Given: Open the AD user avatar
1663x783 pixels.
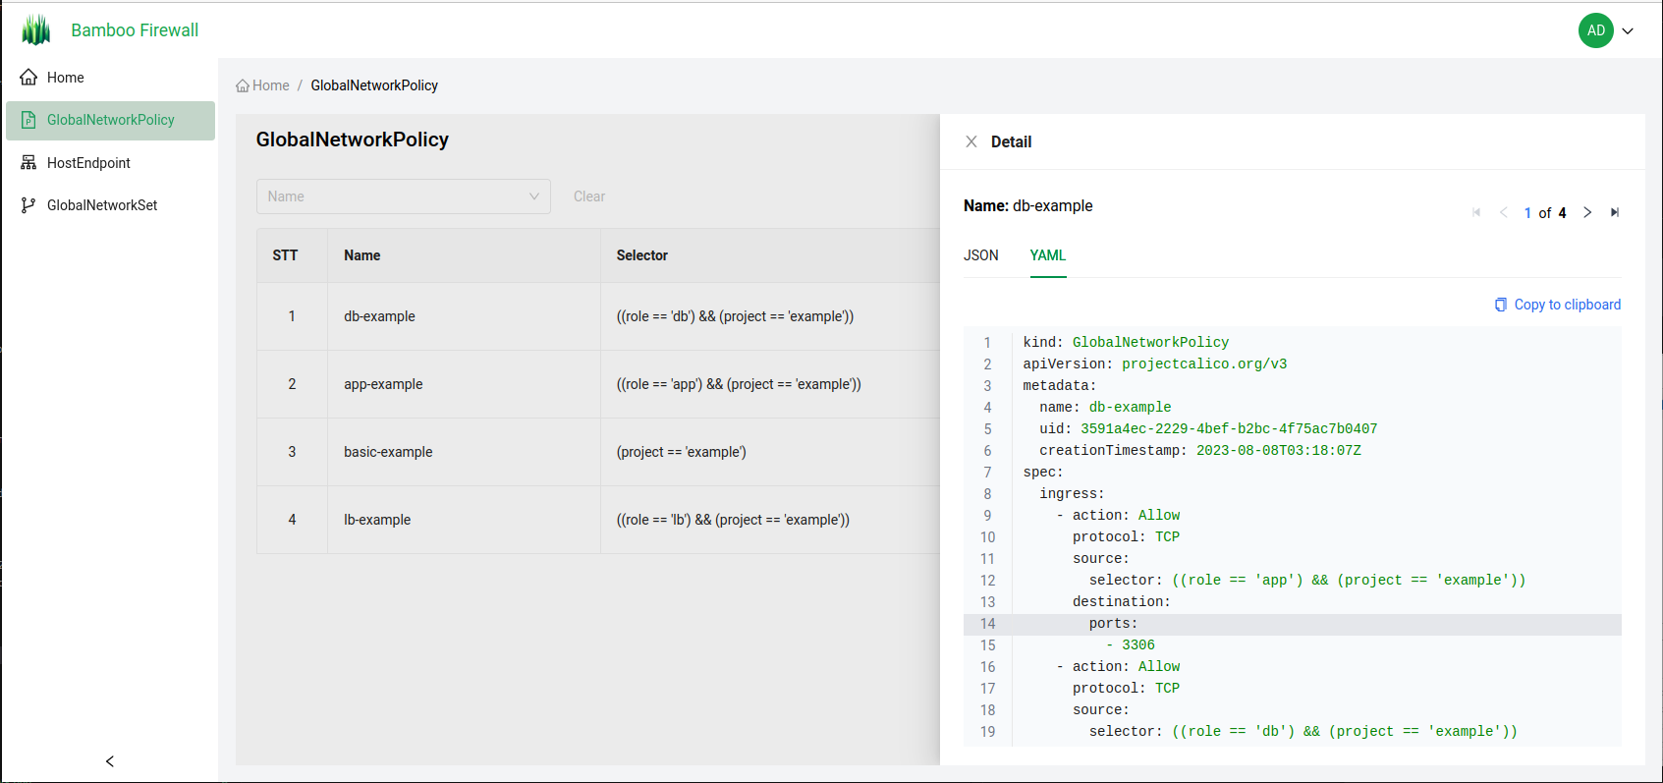Looking at the screenshot, I should (1596, 30).
